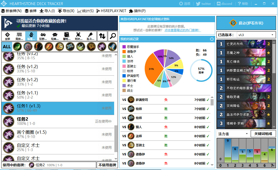Select the 标准 standard deck filter
278x170 pixels.
[31, 36]
